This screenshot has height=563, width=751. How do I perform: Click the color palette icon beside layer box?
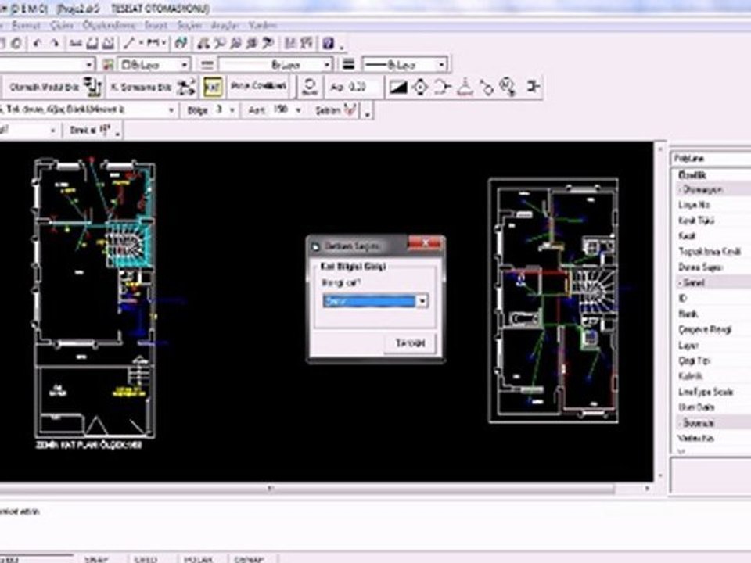tap(108, 64)
